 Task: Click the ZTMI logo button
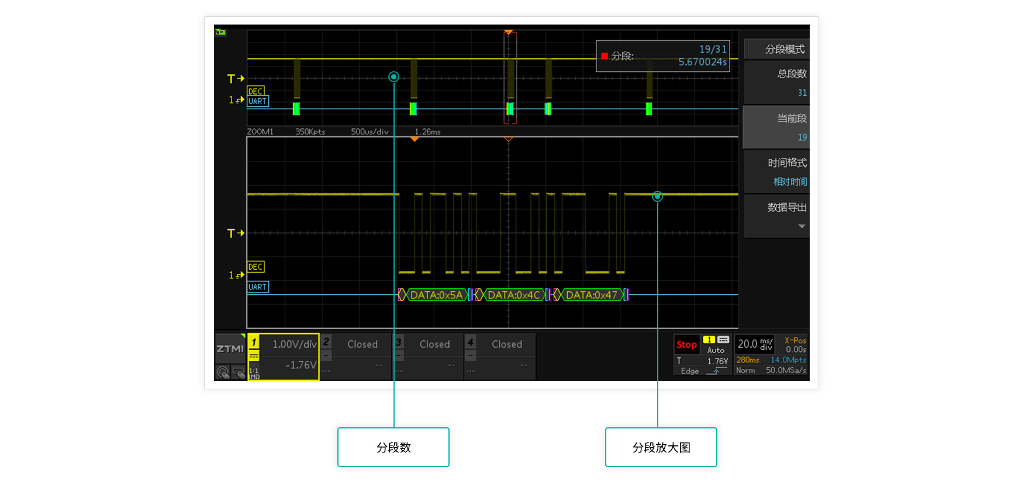click(230, 348)
